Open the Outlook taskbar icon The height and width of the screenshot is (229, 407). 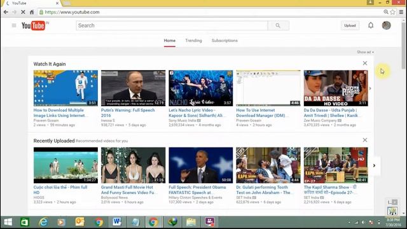80,222
